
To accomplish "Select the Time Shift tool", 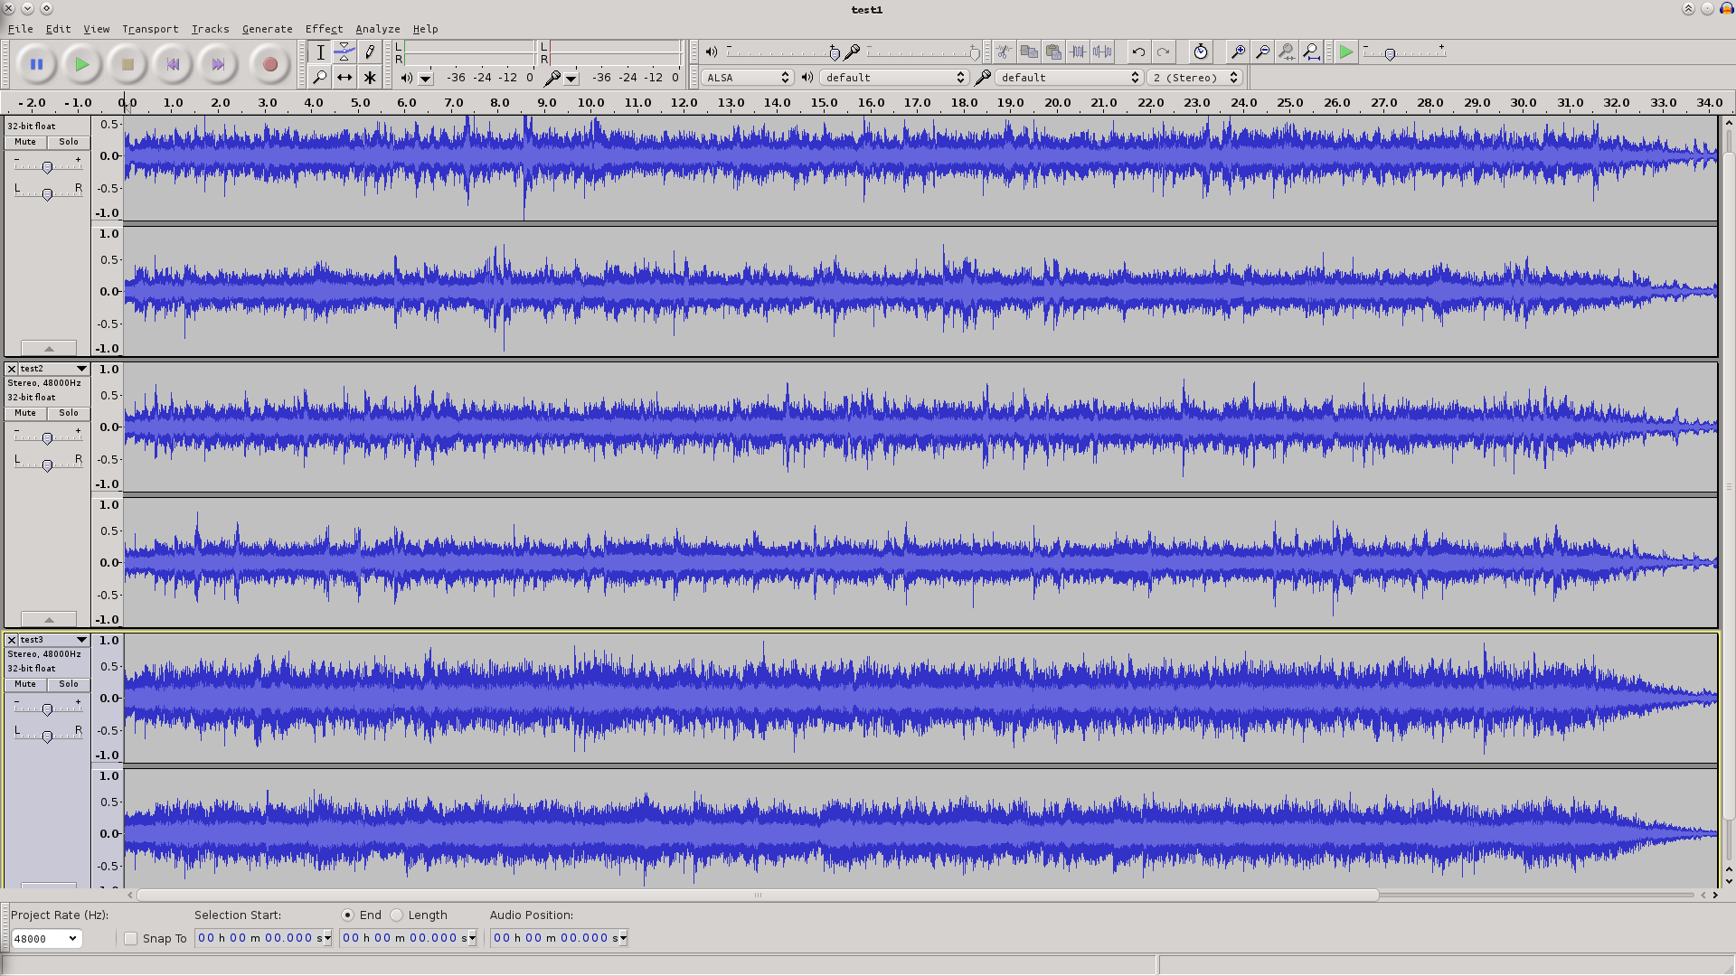I will pos(344,78).
